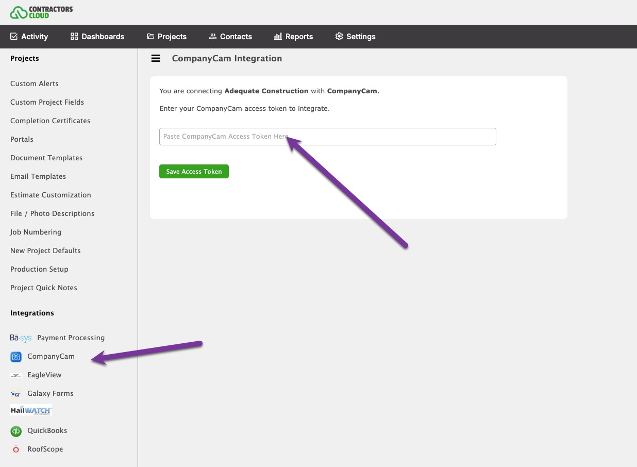The height and width of the screenshot is (467, 637).
Task: Click the Projects sidebar heading
Action: coord(25,59)
